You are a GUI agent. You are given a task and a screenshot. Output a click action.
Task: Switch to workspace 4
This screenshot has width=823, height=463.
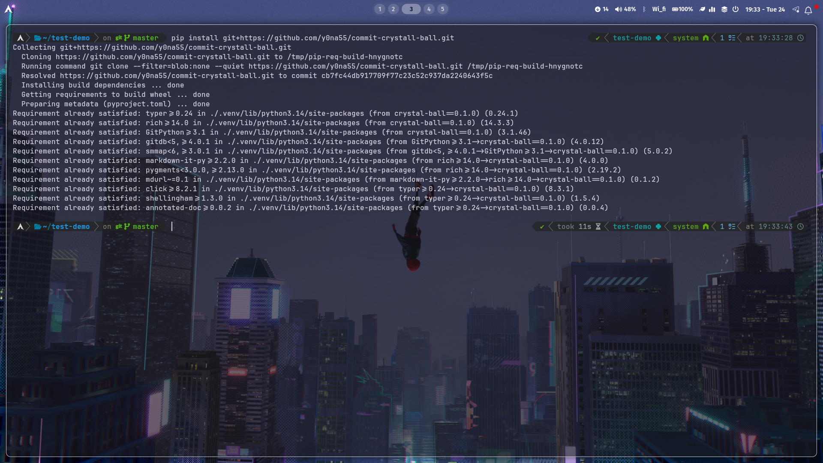coord(429,9)
